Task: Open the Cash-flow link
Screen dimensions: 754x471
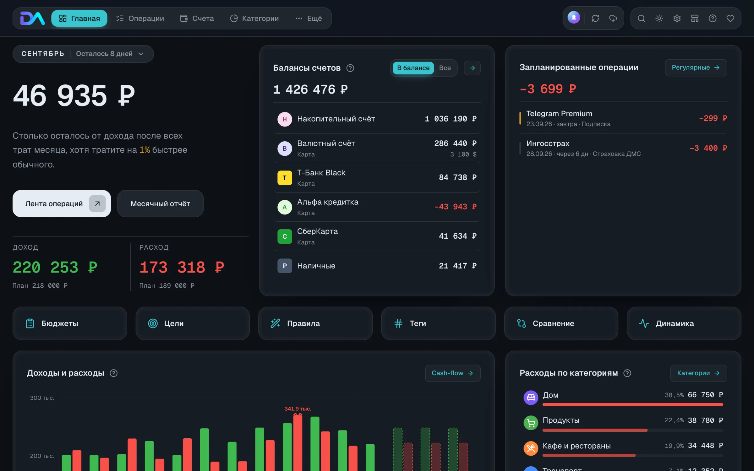Action: (x=453, y=373)
